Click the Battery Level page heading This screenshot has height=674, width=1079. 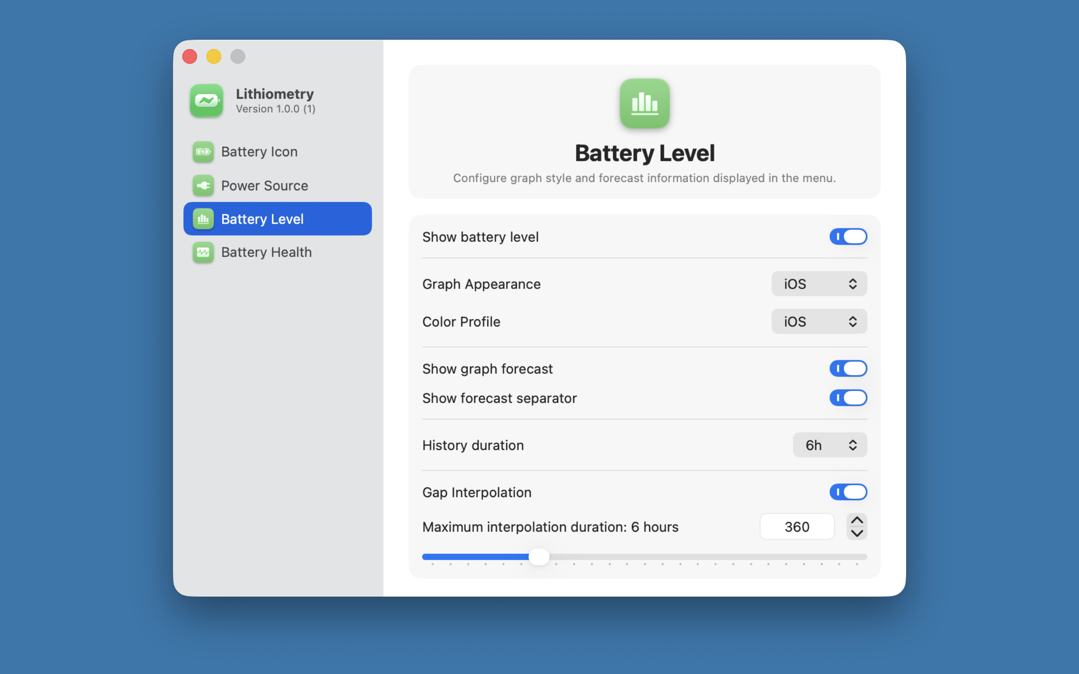pos(645,153)
